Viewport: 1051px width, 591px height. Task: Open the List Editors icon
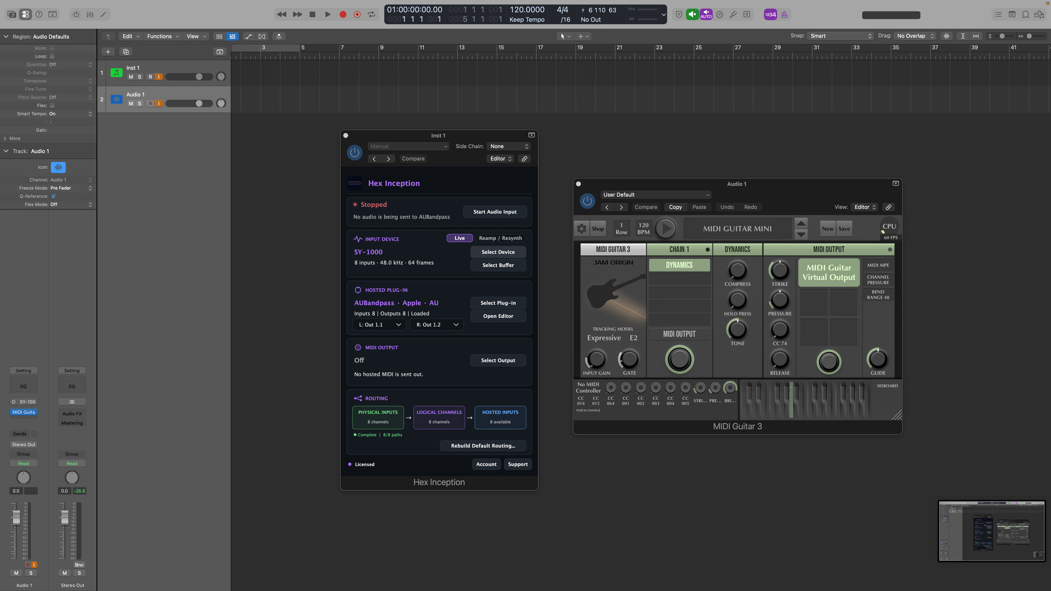tap(998, 14)
